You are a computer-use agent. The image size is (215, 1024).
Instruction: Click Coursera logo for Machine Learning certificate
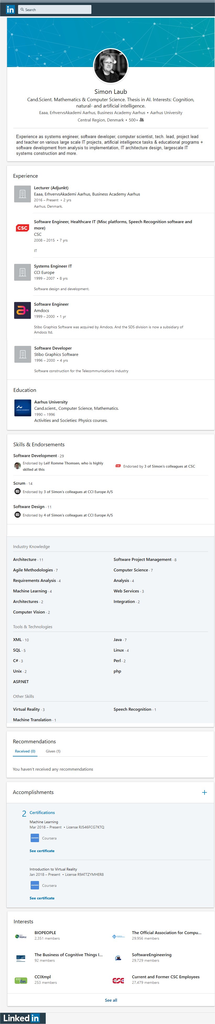point(35,838)
